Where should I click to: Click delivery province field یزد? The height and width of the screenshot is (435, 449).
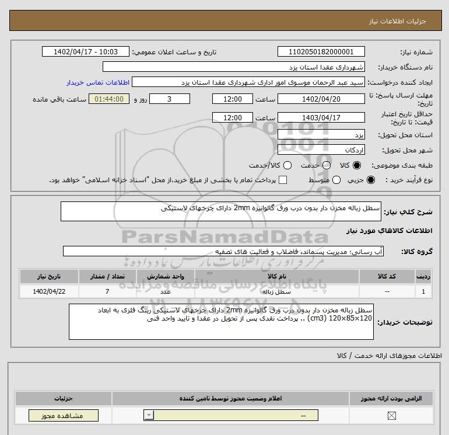pos(321,134)
